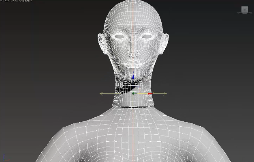Select the gizmo's square plane handle

[x=137, y=90]
